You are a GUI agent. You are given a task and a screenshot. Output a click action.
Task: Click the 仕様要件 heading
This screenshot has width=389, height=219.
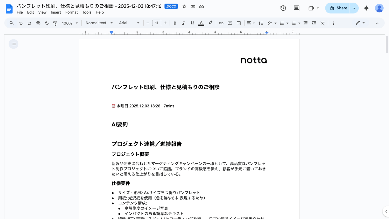click(x=121, y=183)
